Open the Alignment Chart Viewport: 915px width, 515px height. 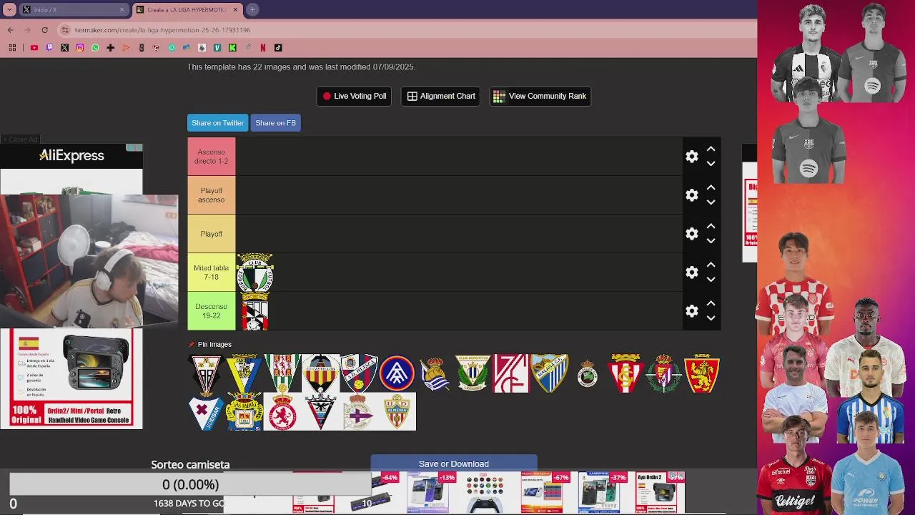(441, 96)
